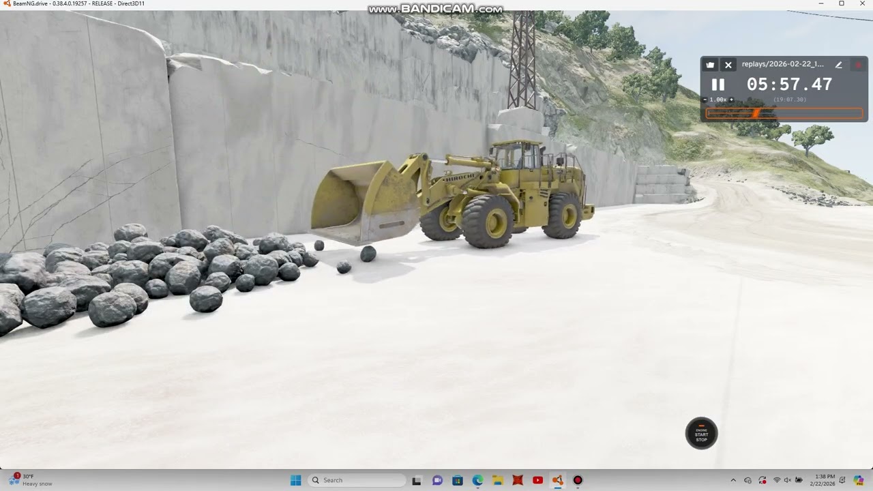The height and width of the screenshot is (491, 873).
Task: Close the BeamNG.drive window
Action: 861,3
